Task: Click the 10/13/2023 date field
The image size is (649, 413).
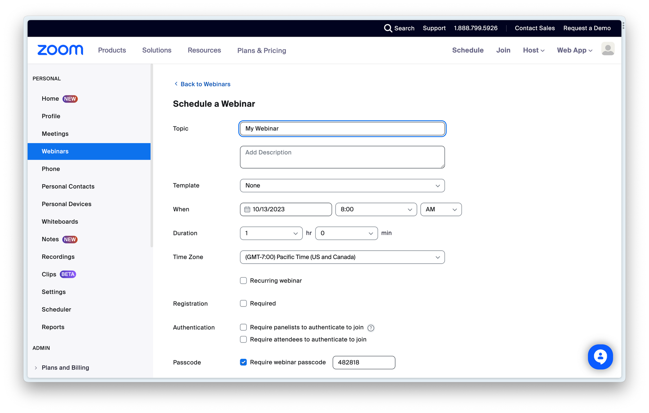Action: [x=286, y=209]
